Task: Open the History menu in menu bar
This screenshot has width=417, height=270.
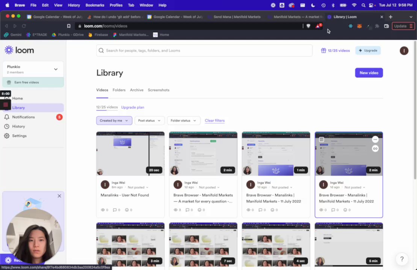Action: click(74, 5)
